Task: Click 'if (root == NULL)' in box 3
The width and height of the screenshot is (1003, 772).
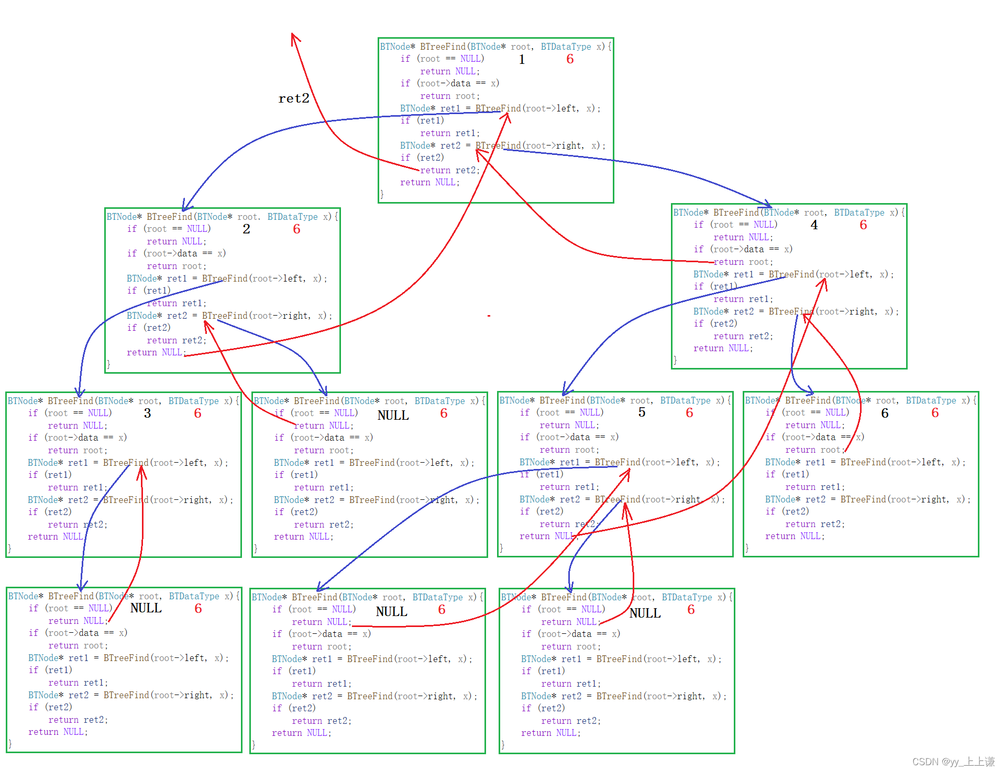Action: (x=70, y=413)
